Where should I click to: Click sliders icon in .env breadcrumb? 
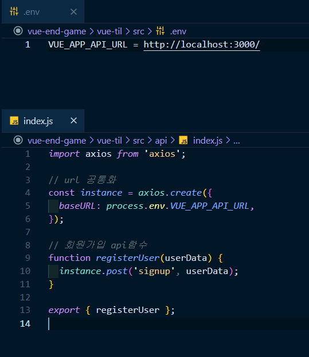(160, 31)
